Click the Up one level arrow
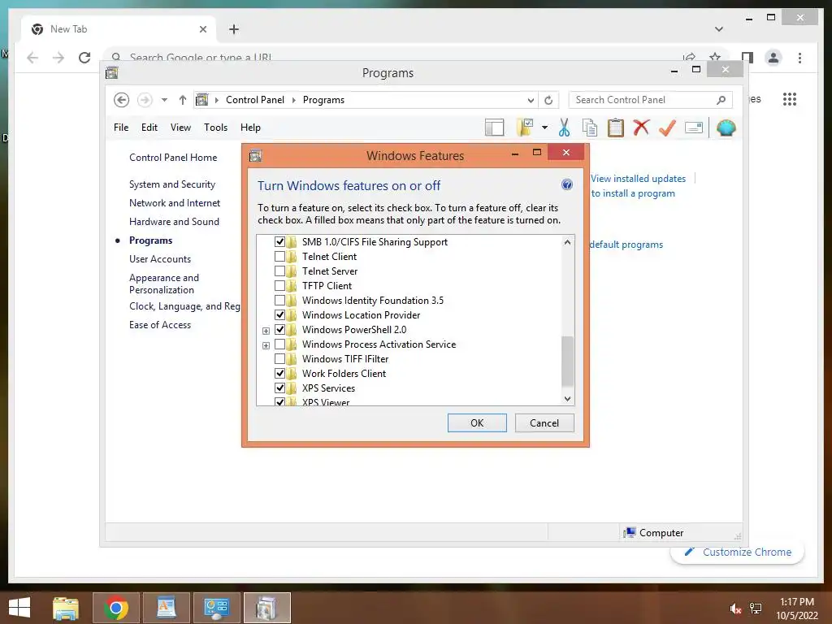The width and height of the screenshot is (832, 624). point(183,100)
